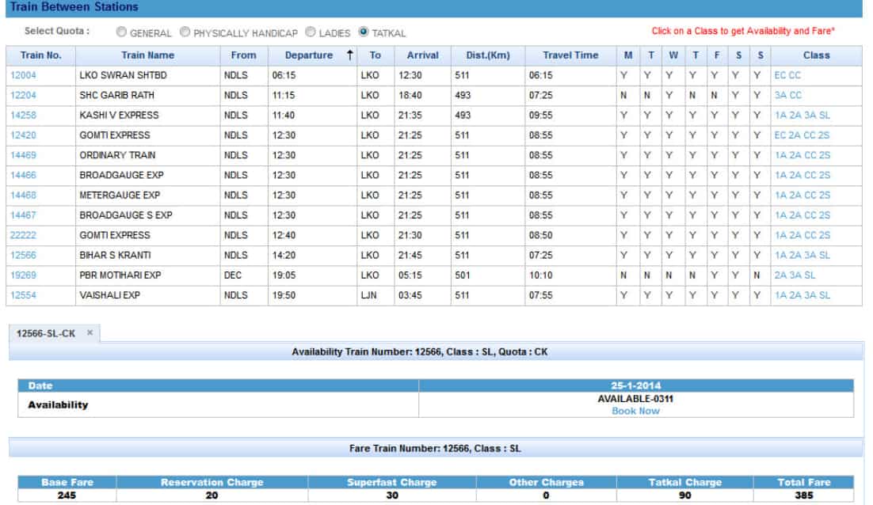The image size is (873, 505).
Task: Click the sort arrow beside Departure
Action: [x=349, y=55]
